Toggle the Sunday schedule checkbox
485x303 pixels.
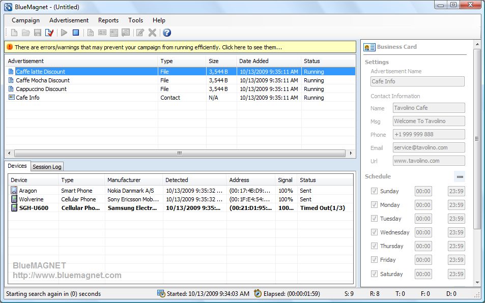375,191
